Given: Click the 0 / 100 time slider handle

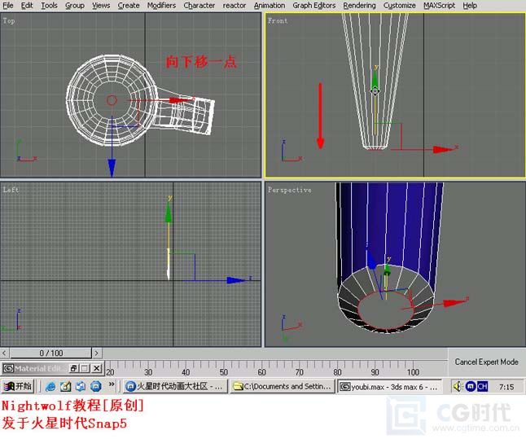Looking at the screenshot, I should point(50,353).
